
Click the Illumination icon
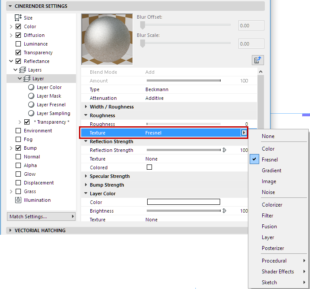[x=18, y=200]
